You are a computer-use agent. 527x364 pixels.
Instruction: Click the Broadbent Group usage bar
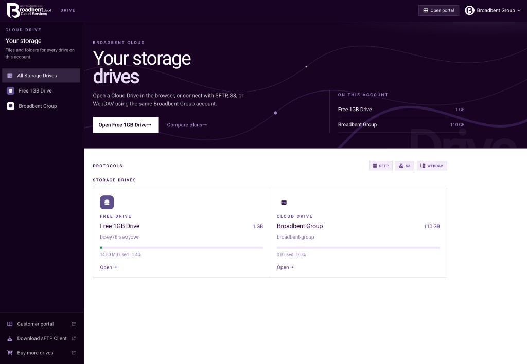(358, 248)
